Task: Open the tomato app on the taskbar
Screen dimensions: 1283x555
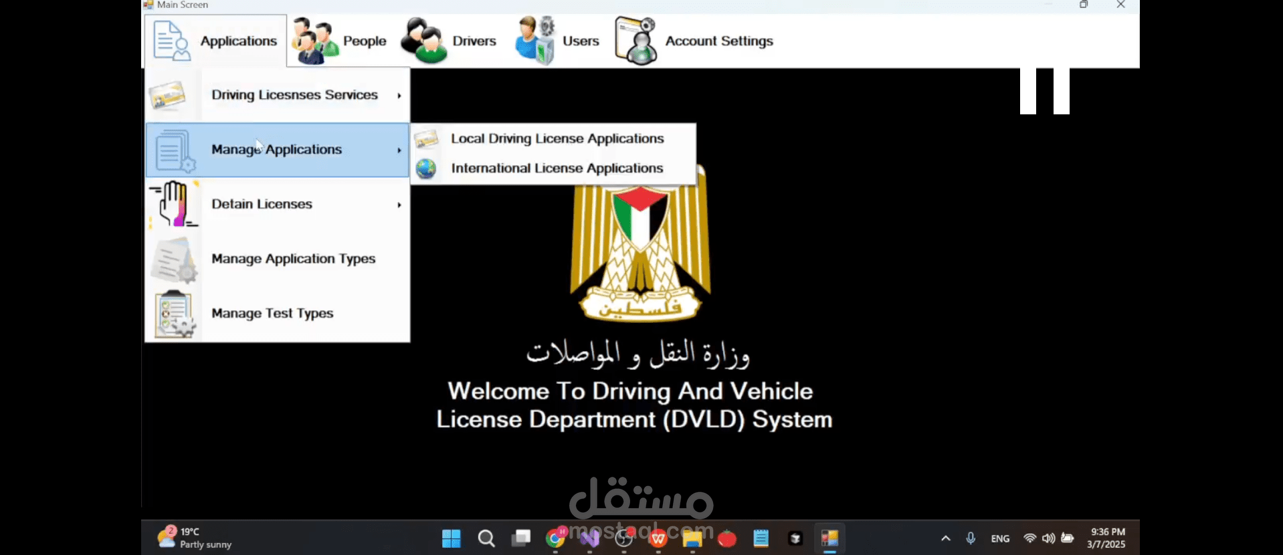Action: tap(727, 538)
